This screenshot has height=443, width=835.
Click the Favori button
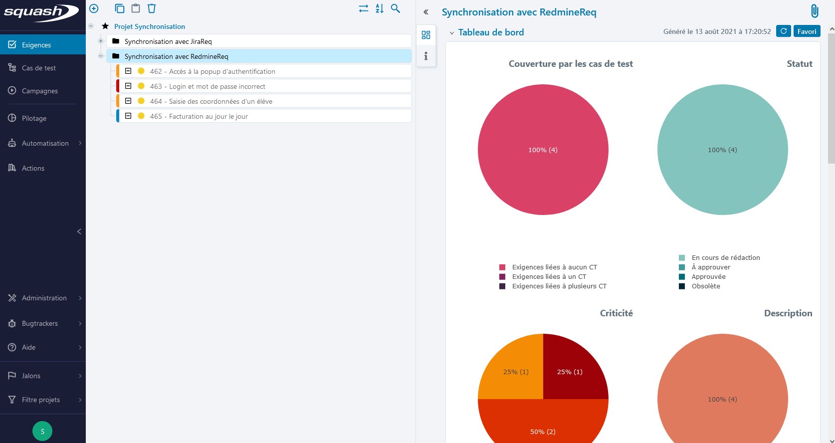(807, 31)
